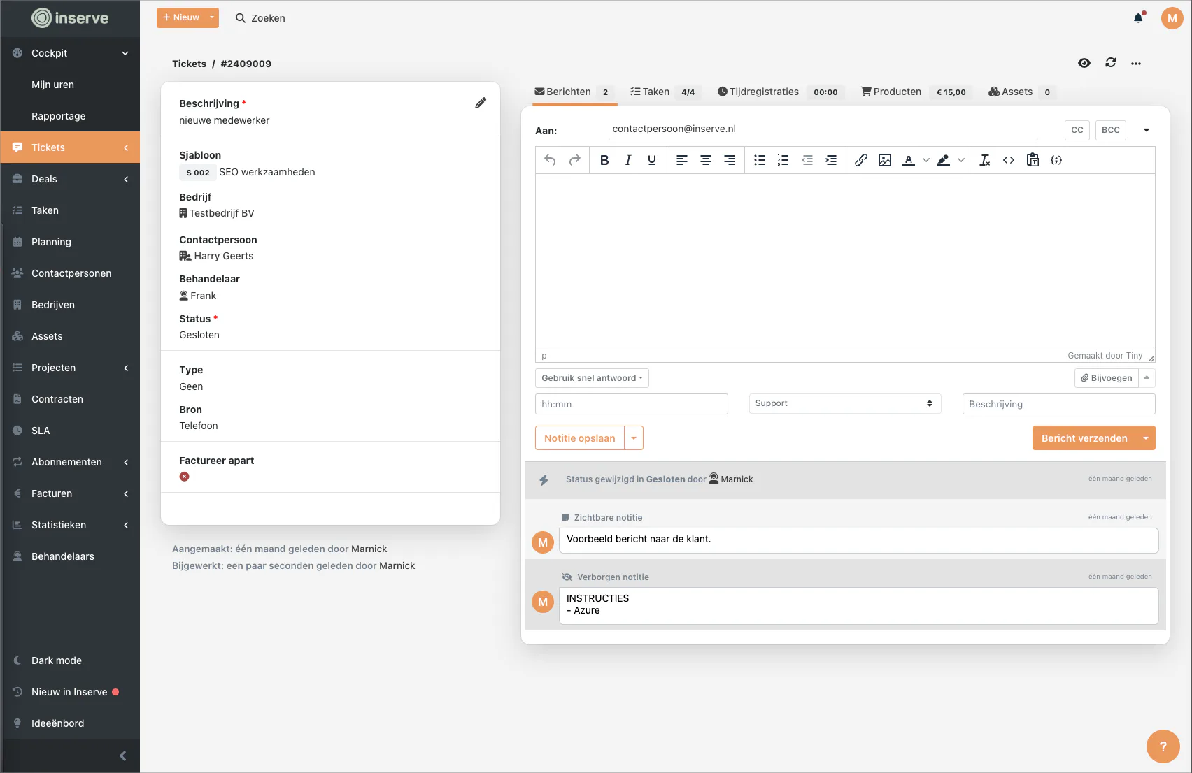Open the Support type select box
This screenshot has width=1192, height=773.
click(x=845, y=403)
